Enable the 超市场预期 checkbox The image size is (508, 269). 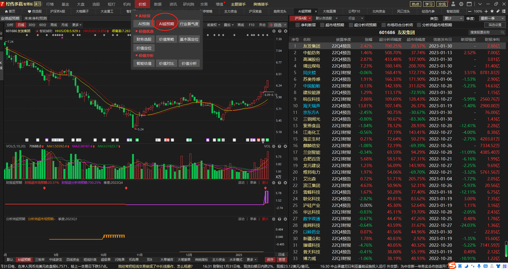click(x=322, y=25)
